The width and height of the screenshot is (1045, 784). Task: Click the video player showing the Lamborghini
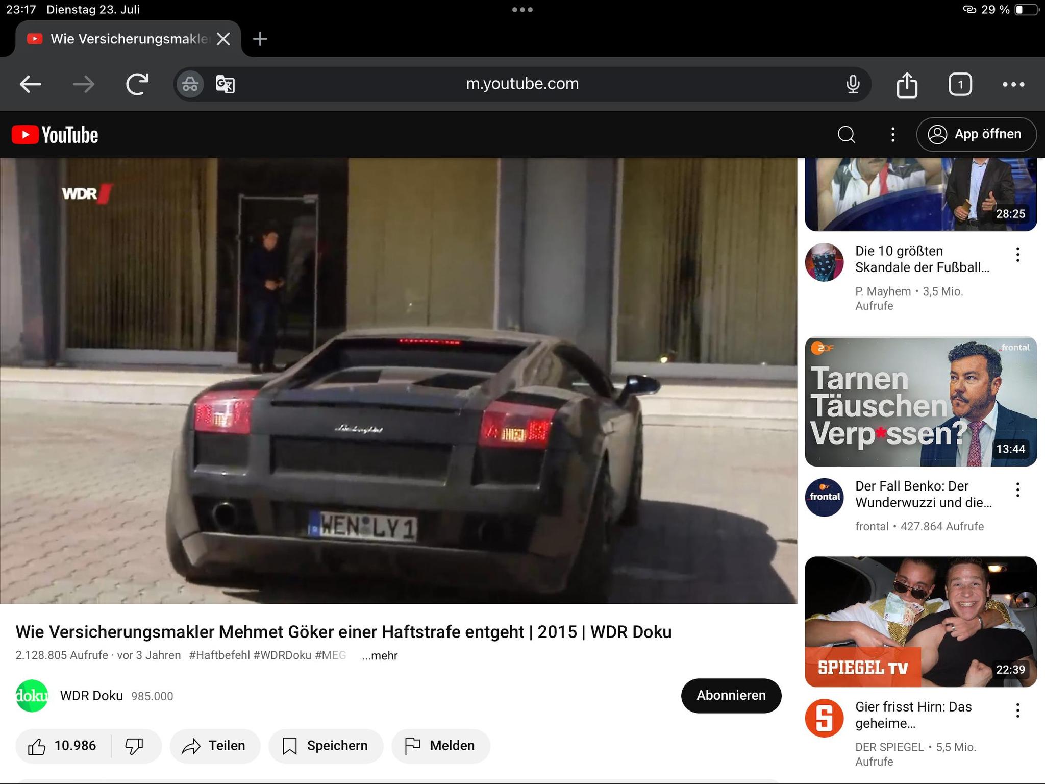pos(399,381)
